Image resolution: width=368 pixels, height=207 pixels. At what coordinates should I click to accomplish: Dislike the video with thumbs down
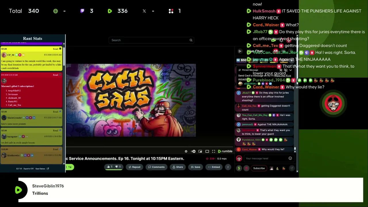coord(118,167)
